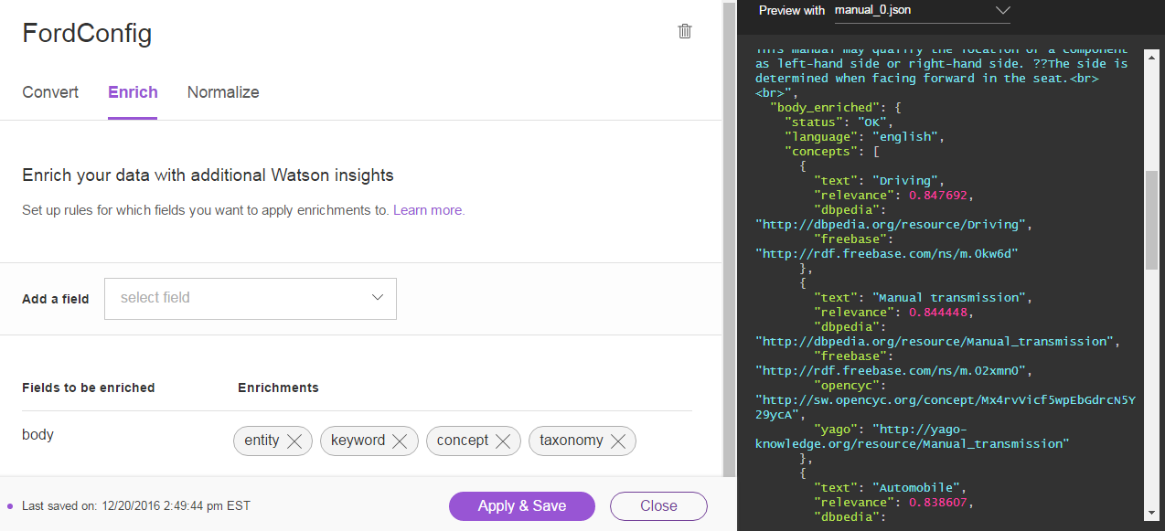Click the taxonomy enrichment tag label
This screenshot has height=531, width=1165.
tap(572, 441)
